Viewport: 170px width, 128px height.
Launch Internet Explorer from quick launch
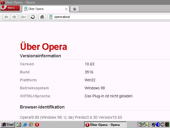25,125
